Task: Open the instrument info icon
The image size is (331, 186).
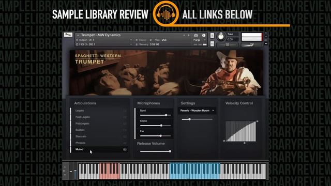Action: (x=204, y=36)
